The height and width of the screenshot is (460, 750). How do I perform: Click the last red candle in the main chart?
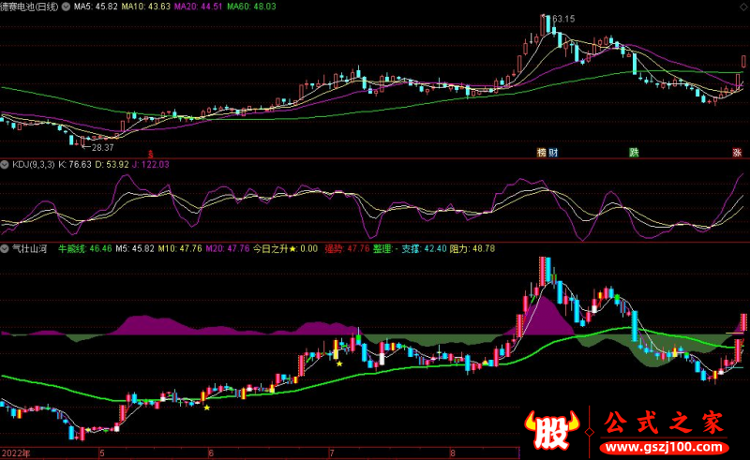[743, 61]
